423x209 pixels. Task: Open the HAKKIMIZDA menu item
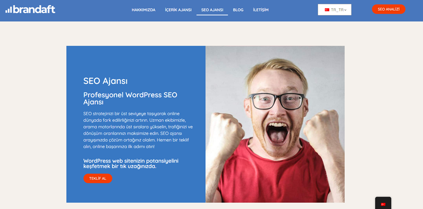(144, 10)
